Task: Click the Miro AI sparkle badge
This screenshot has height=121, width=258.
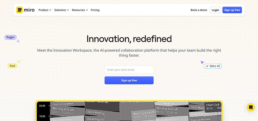Action: pos(213,66)
